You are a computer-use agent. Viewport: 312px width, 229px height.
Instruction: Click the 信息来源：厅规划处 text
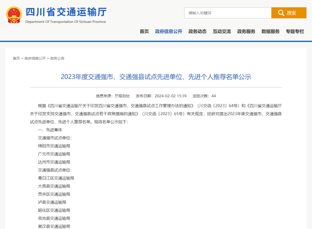click(113, 96)
